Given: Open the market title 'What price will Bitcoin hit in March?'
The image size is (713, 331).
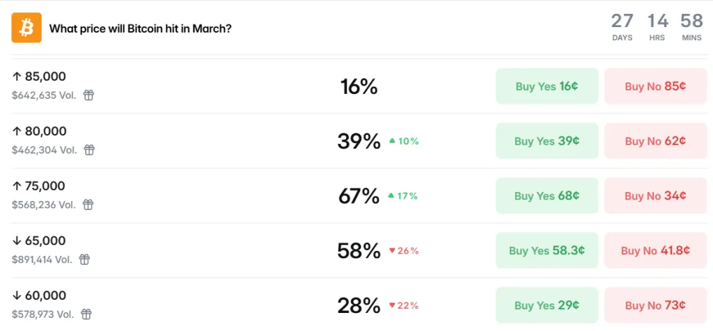Looking at the screenshot, I should (140, 29).
